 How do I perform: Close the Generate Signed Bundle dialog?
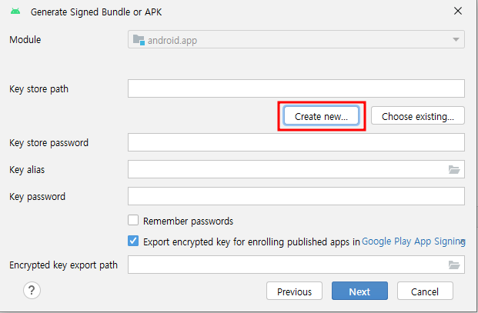point(458,12)
